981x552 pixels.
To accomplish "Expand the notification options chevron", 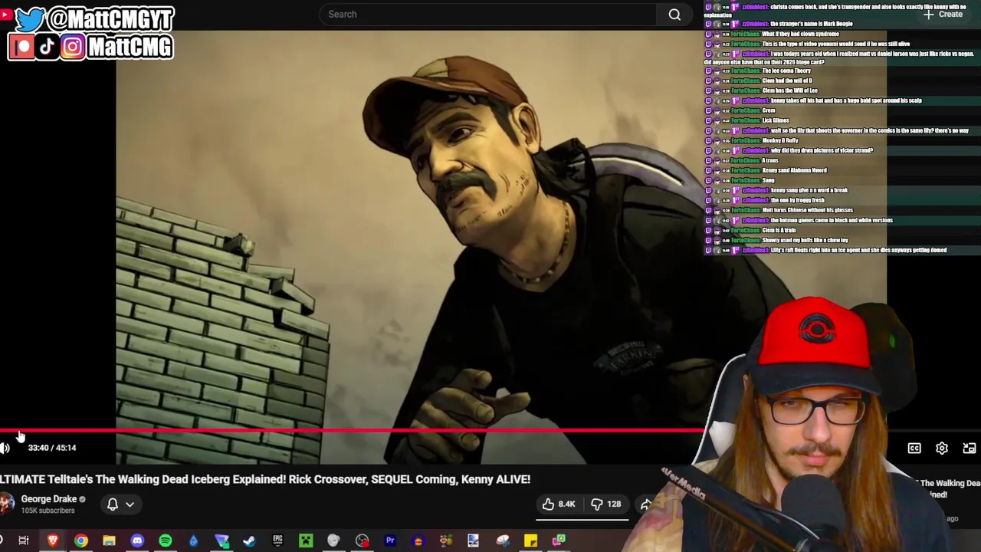I will [130, 504].
